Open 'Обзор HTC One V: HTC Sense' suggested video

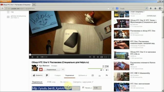(x=143, y=21)
